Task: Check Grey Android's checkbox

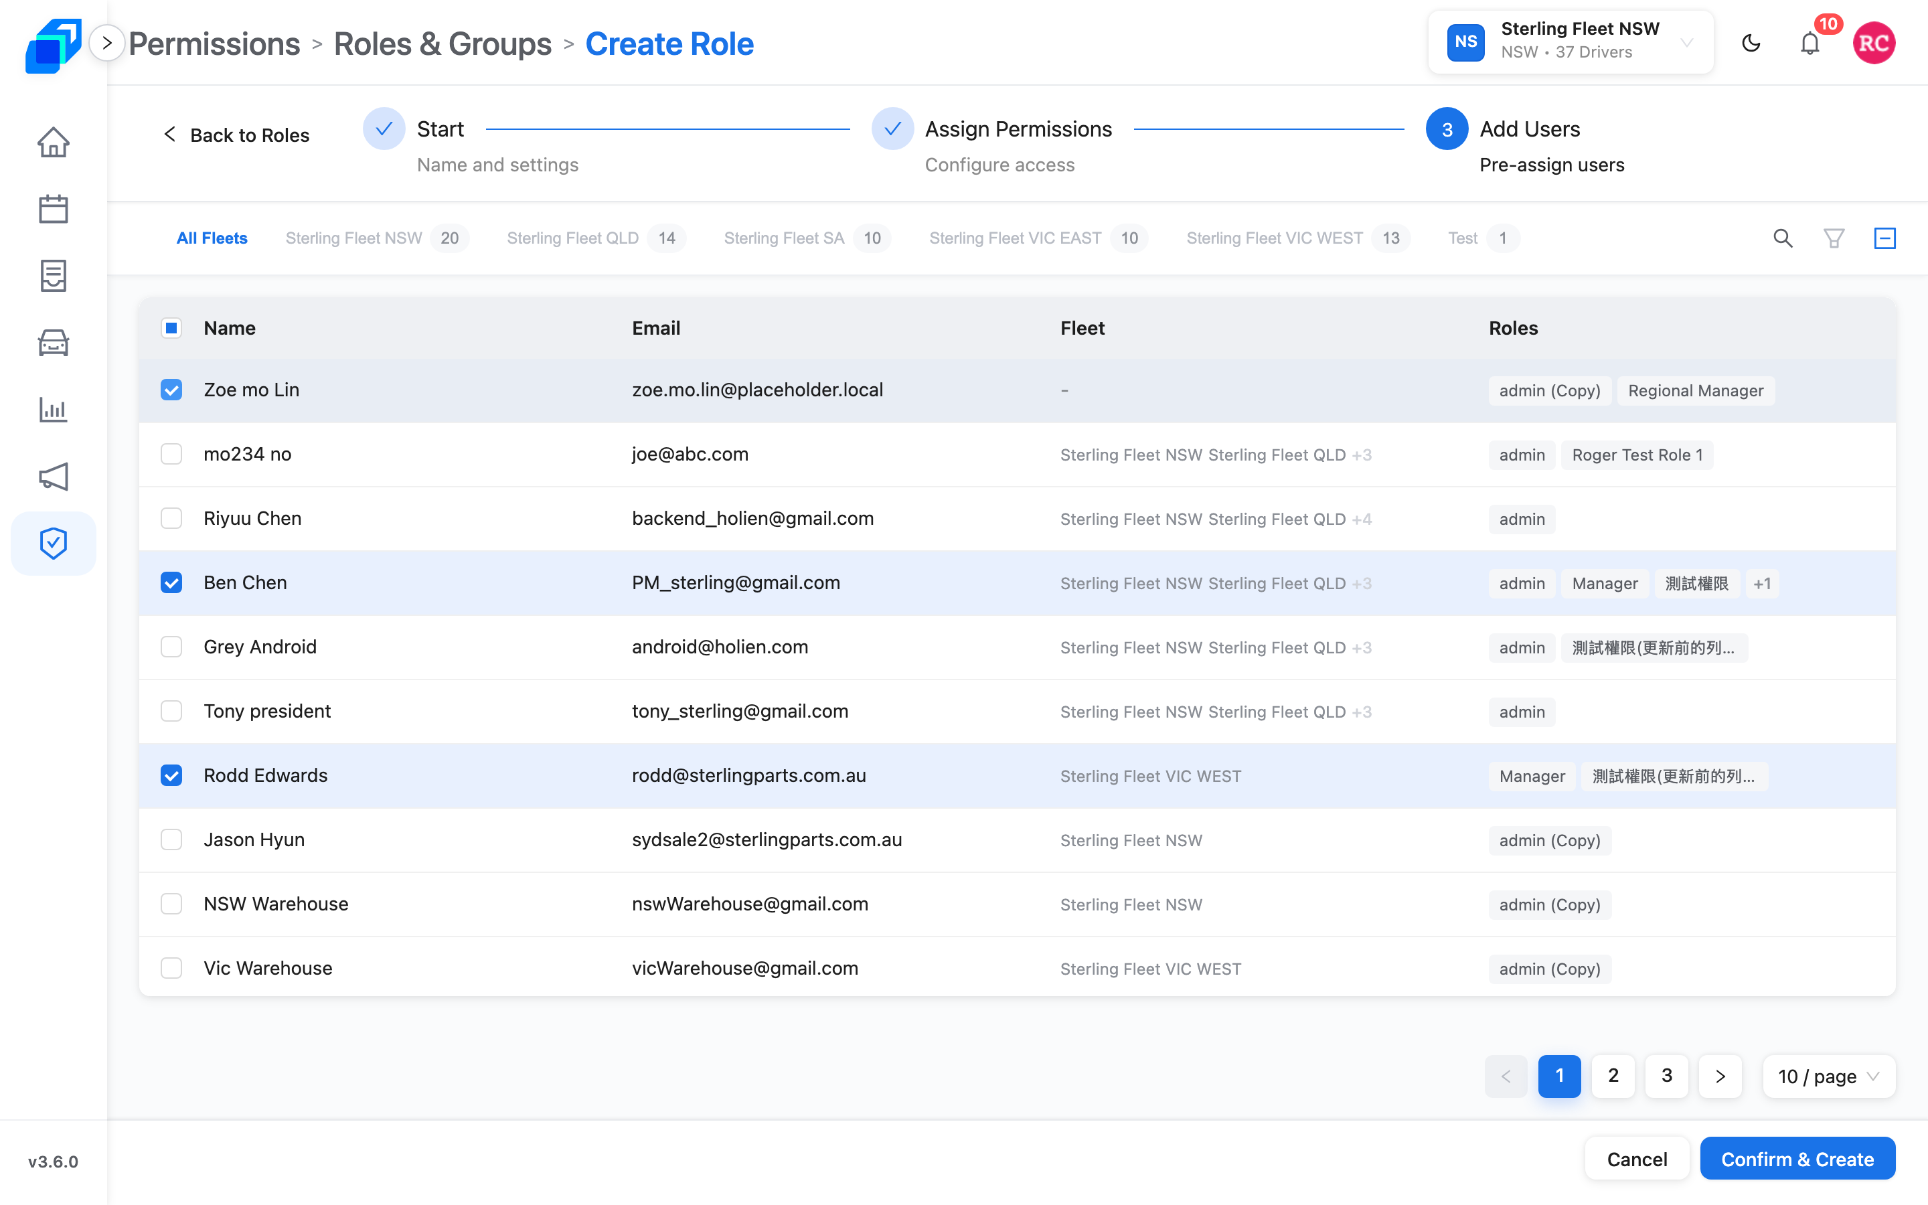Action: [171, 647]
